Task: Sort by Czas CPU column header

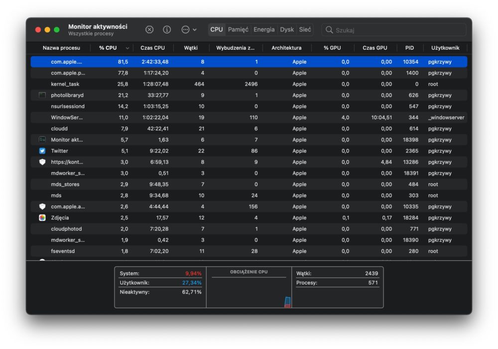Action: [x=153, y=48]
